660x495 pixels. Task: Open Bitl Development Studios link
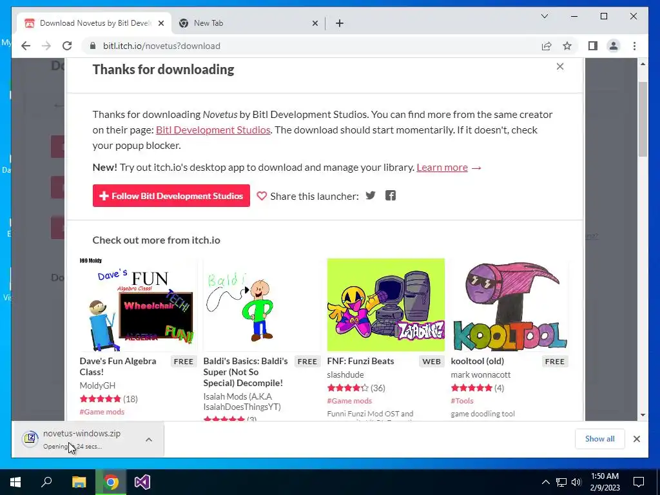[x=213, y=130]
